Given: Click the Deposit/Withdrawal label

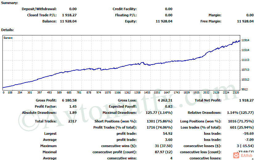Looking at the screenshot, I should tap(39, 9).
